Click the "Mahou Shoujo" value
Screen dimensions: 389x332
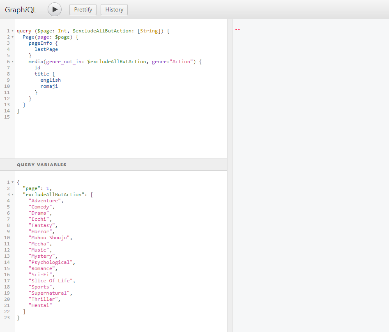(49, 238)
